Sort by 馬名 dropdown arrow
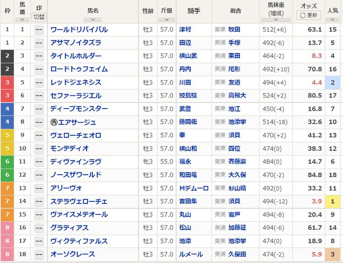The image size is (343, 263). (93, 20)
